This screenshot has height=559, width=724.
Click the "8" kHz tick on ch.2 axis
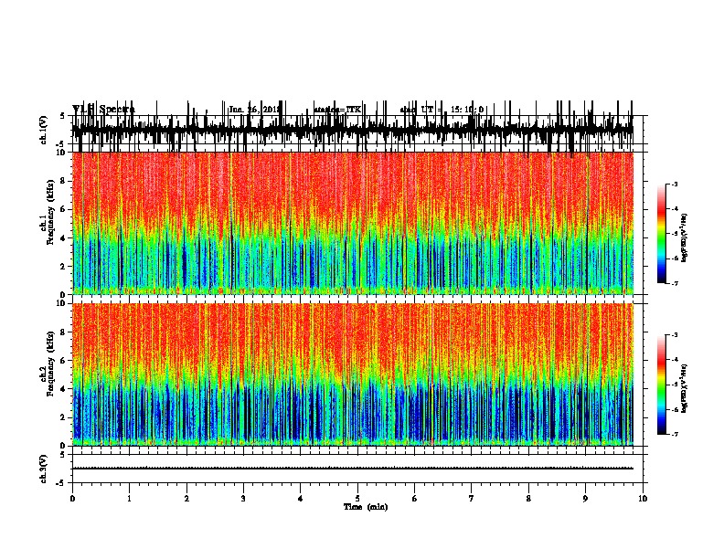pyautogui.click(x=64, y=332)
